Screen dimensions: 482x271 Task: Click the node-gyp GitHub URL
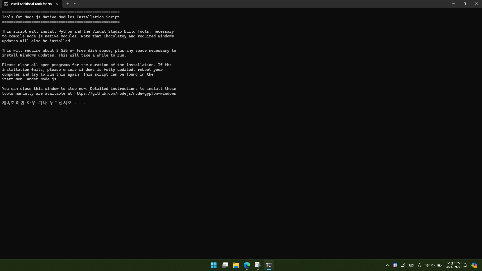(x=125, y=93)
